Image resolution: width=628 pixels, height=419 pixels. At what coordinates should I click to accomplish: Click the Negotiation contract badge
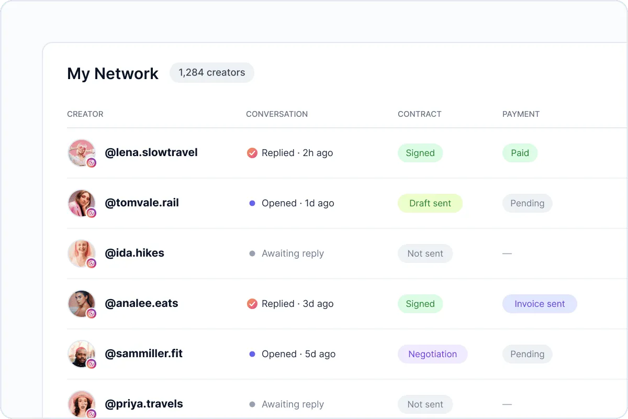(433, 354)
